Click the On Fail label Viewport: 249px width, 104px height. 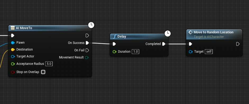[79, 50]
